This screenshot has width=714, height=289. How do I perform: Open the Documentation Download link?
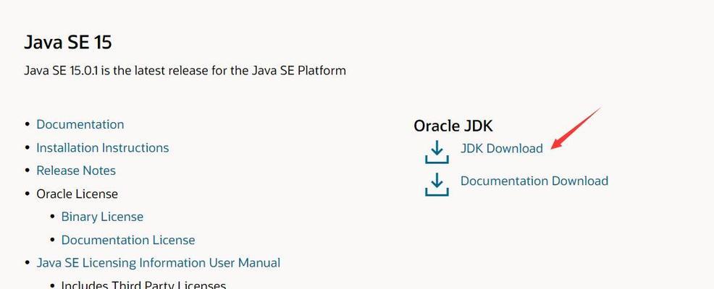click(x=534, y=181)
